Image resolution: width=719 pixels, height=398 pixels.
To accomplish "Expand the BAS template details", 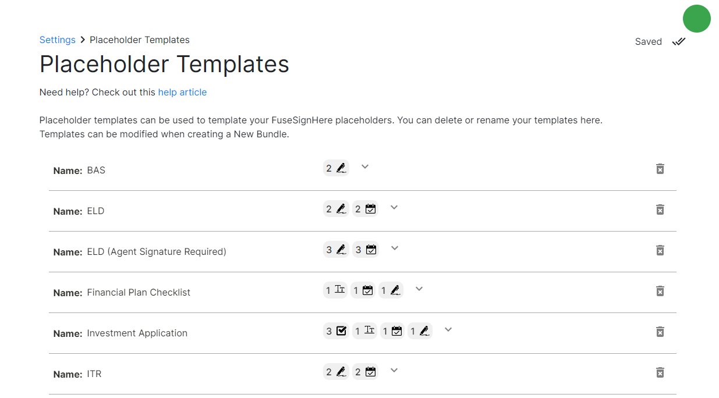I will point(365,167).
